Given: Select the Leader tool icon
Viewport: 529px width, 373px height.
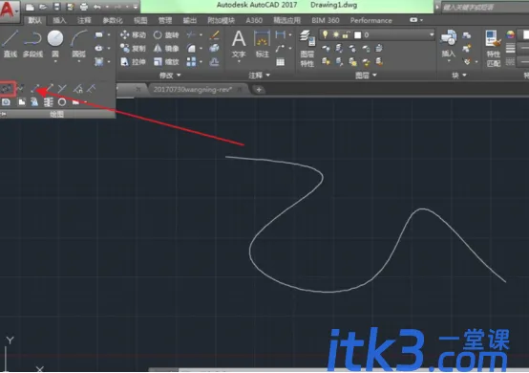Looking at the screenshot, I should pyautogui.click(x=280, y=49).
